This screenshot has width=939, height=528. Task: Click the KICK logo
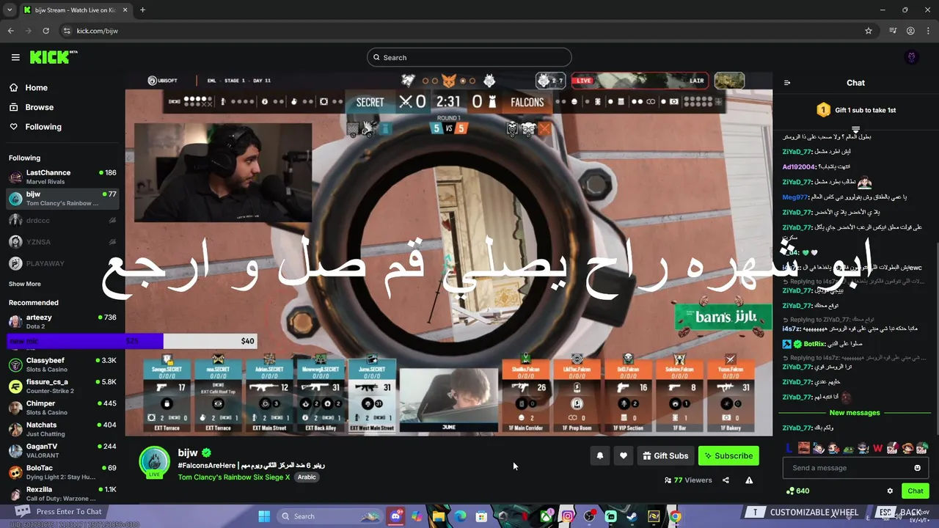[54, 57]
